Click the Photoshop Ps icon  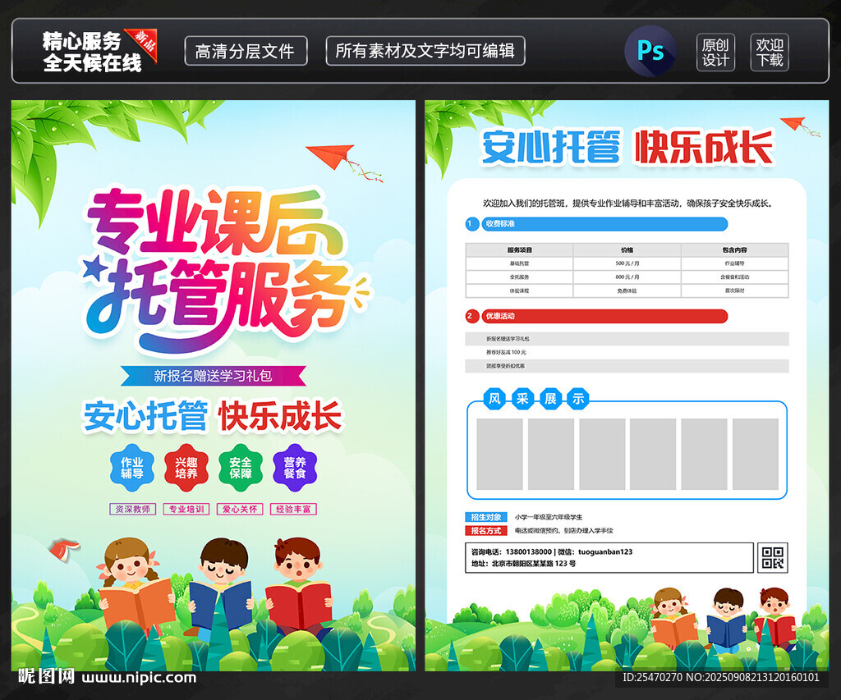coord(650,51)
